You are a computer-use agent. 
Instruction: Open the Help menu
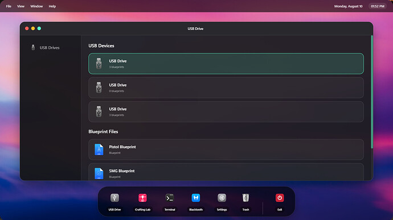pyautogui.click(x=52, y=6)
